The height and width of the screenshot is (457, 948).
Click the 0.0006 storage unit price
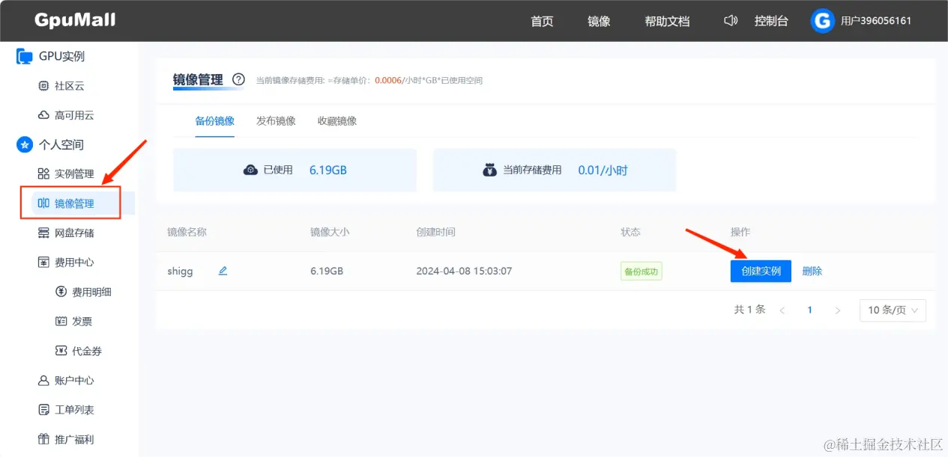coord(388,80)
